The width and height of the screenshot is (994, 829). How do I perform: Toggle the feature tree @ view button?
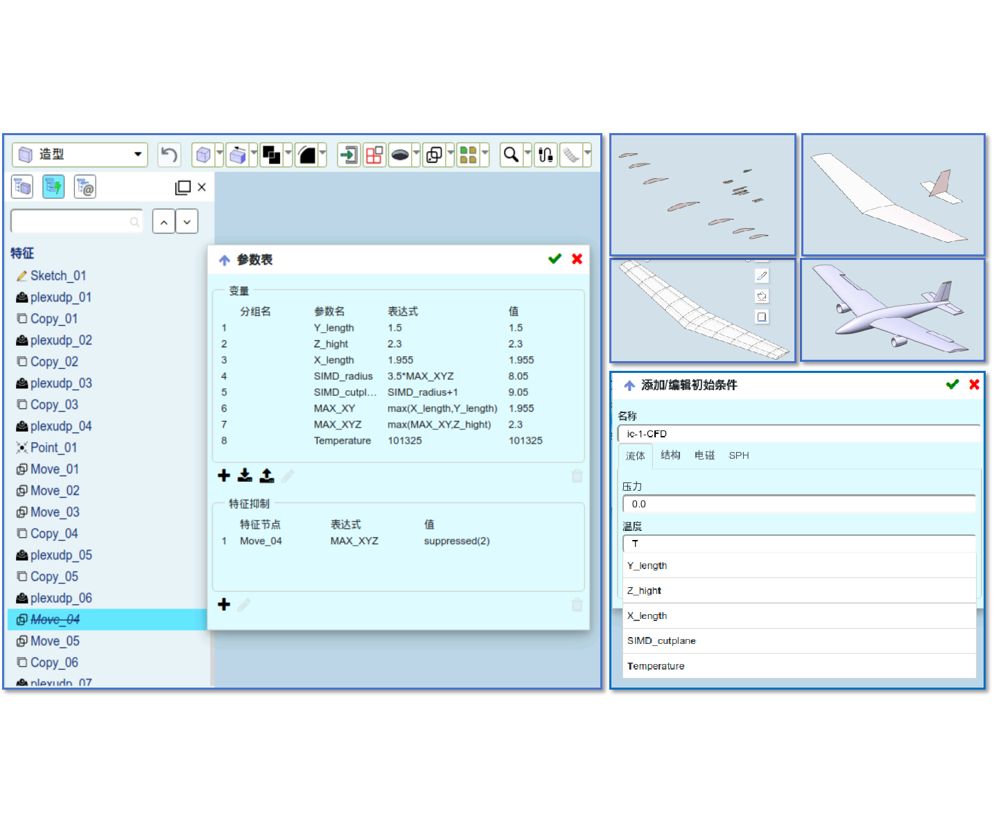pyautogui.click(x=85, y=186)
